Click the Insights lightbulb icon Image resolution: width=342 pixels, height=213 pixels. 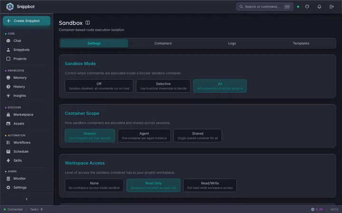(x=8, y=96)
